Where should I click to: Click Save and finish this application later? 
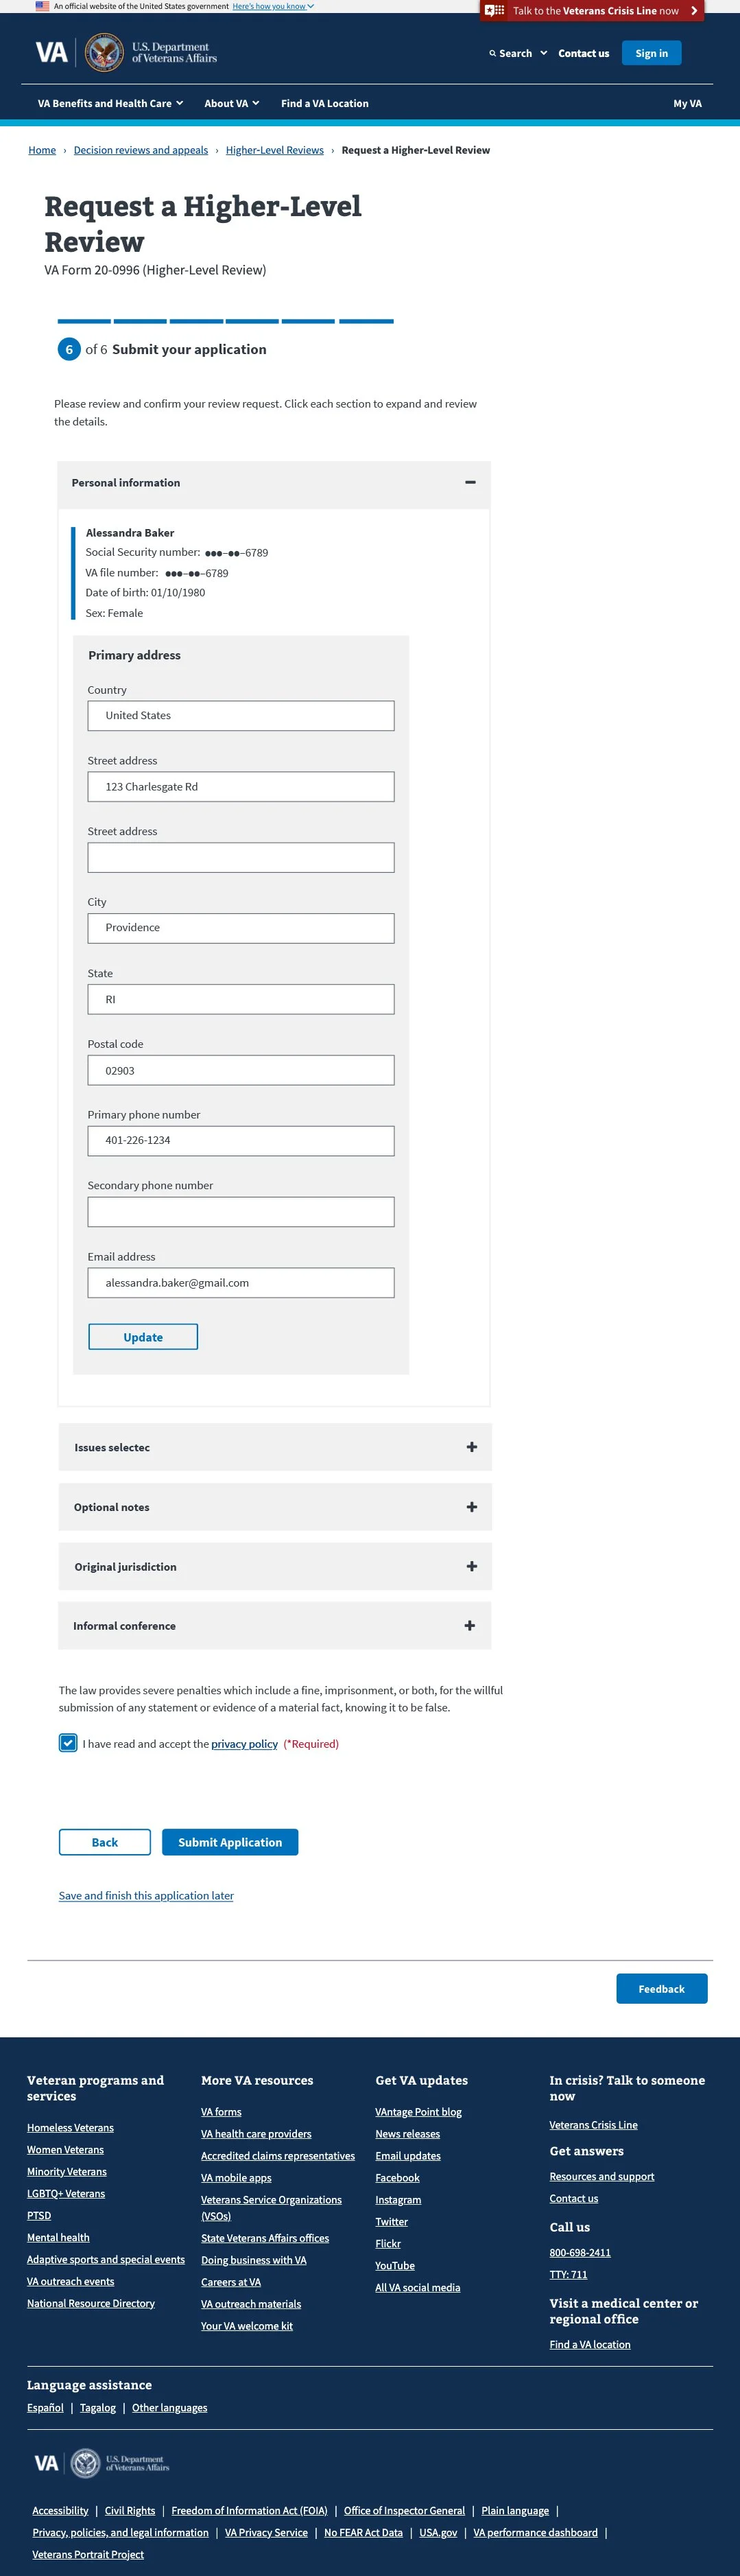click(146, 1896)
